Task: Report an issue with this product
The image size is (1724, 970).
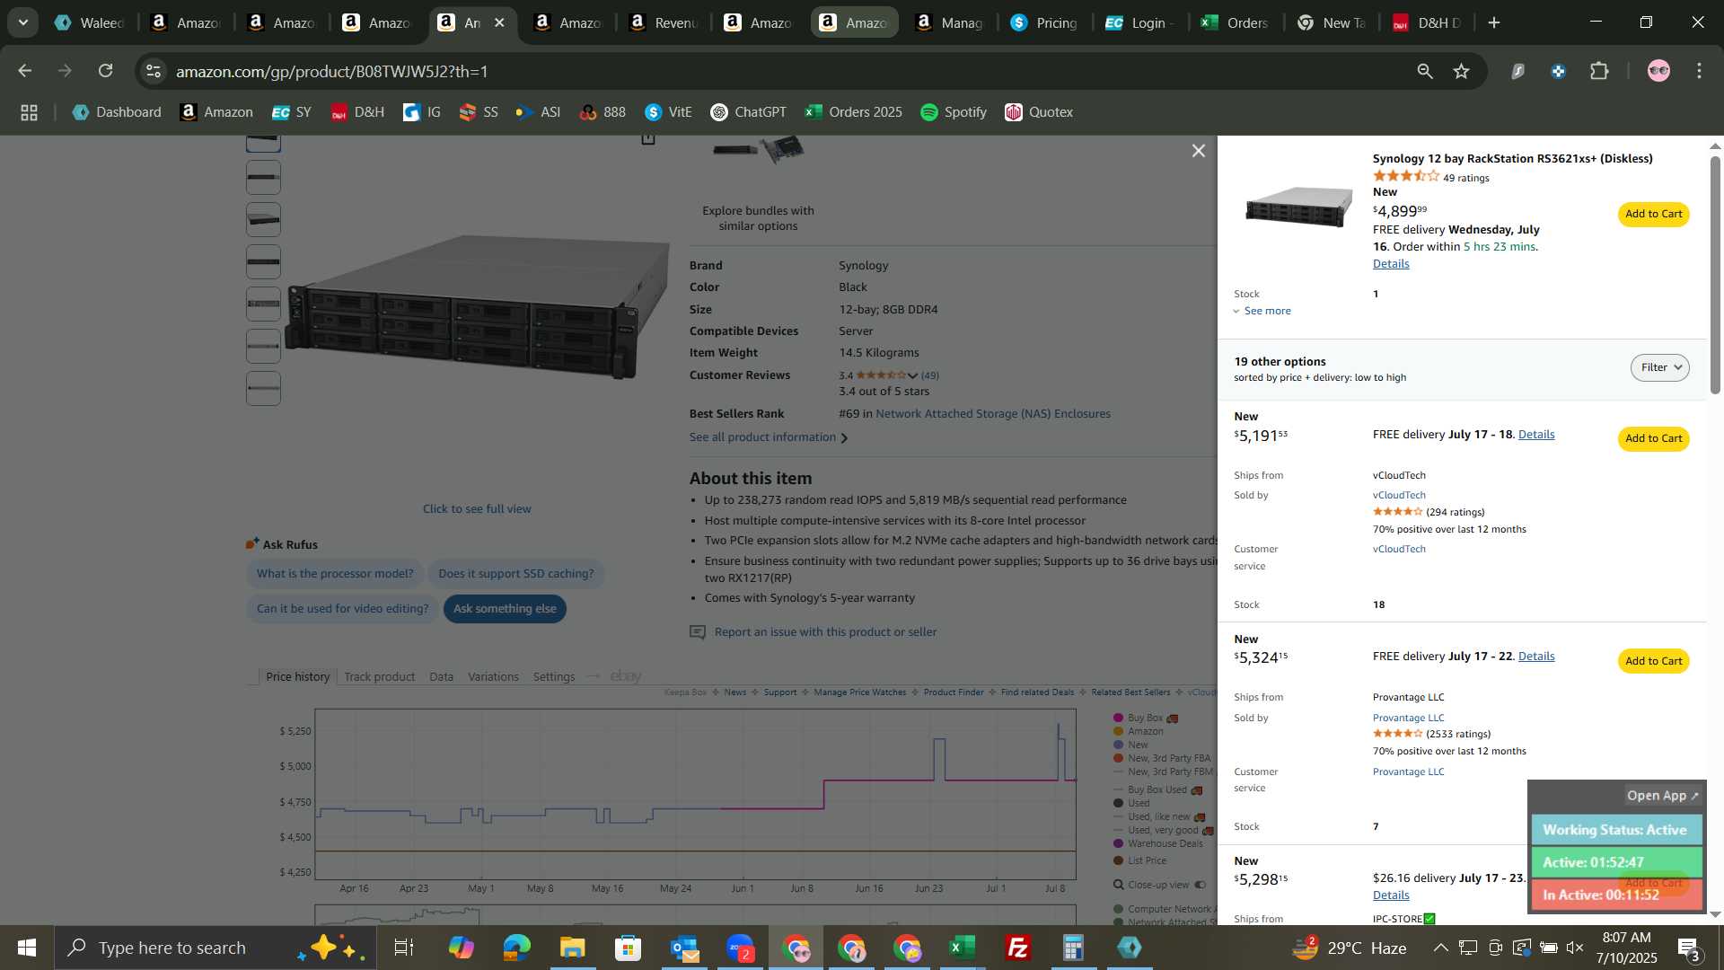Action: (825, 632)
